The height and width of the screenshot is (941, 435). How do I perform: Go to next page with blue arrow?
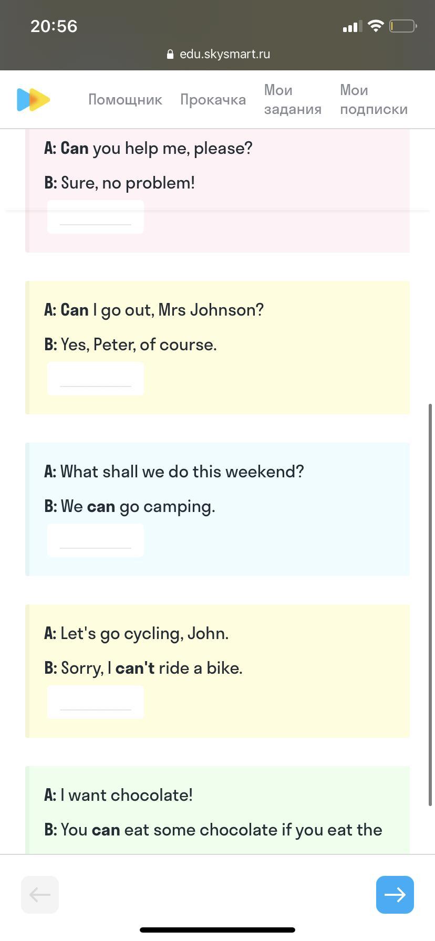[x=395, y=894]
